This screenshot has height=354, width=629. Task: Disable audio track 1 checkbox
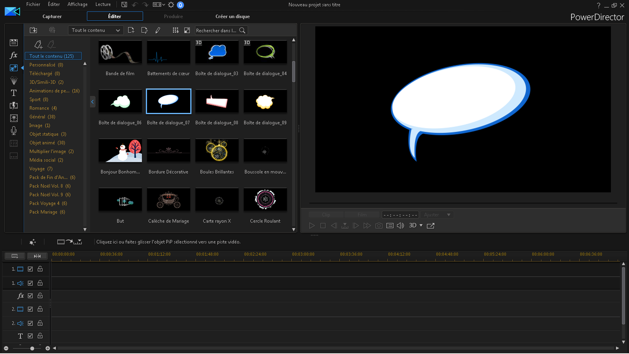pyautogui.click(x=30, y=283)
